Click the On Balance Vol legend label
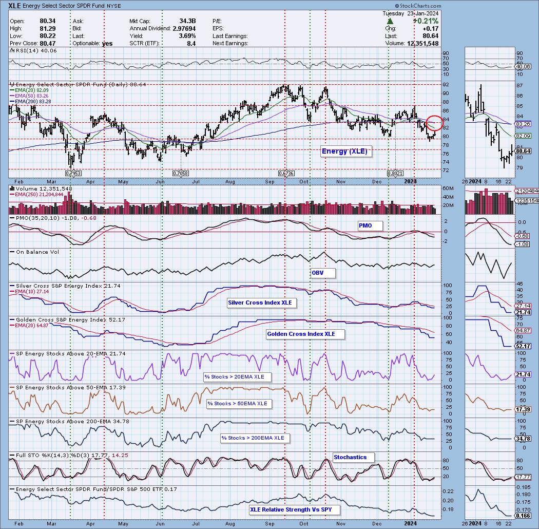The width and height of the screenshot is (539, 529). 34,252
